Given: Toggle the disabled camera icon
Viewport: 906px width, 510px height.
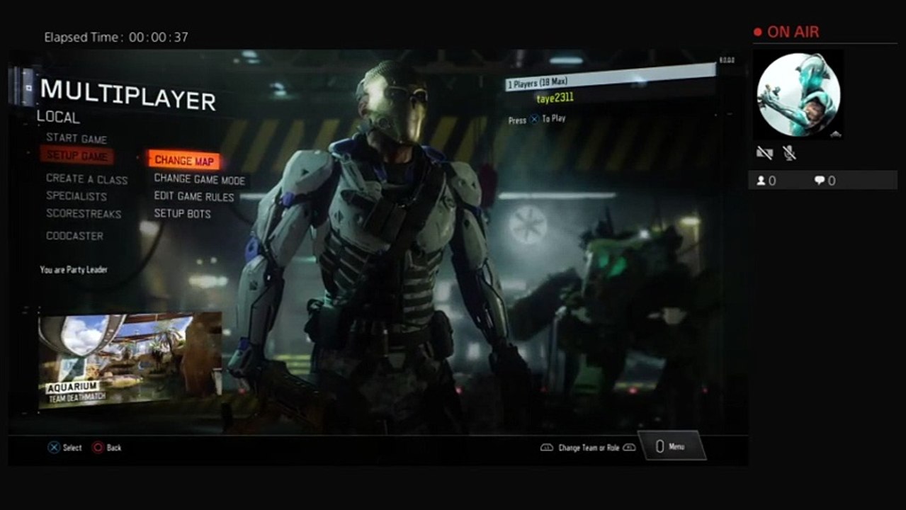Looking at the screenshot, I should coord(764,153).
